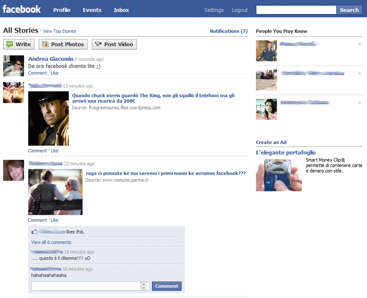Image resolution: width=367 pixels, height=298 pixels.
Task: Open the first suggested person's name
Action: 298,44
